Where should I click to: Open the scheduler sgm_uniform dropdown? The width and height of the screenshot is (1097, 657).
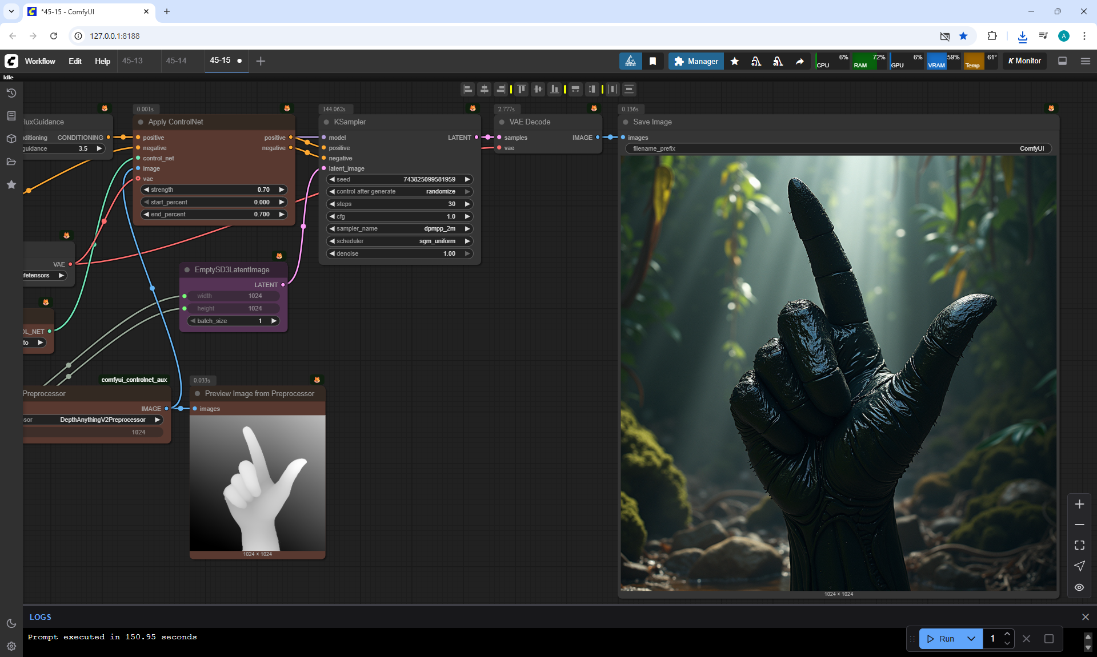click(x=399, y=241)
